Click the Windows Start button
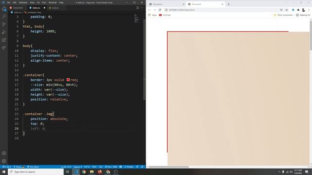 coord(4,172)
